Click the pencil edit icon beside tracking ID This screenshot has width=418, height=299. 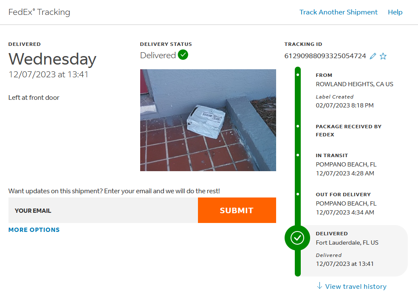click(373, 56)
